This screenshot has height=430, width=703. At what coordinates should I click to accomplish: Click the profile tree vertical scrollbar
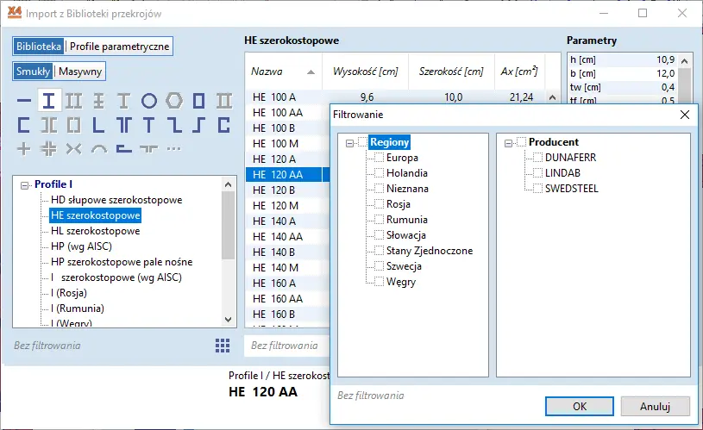[229, 224]
